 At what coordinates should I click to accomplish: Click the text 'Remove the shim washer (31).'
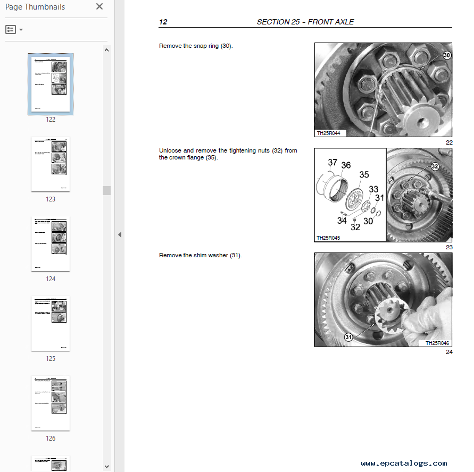click(x=201, y=256)
